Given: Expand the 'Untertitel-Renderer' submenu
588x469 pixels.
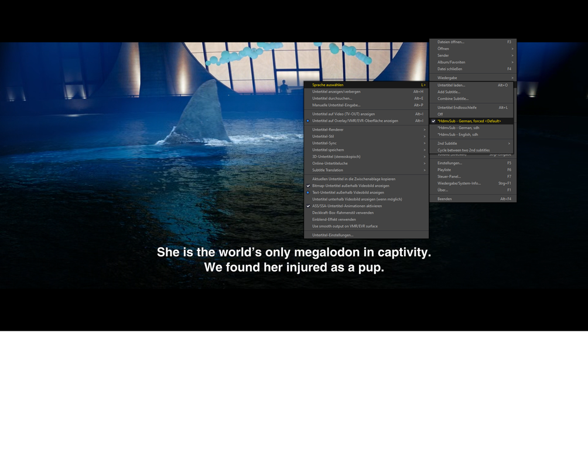Looking at the screenshot, I should tap(366, 130).
